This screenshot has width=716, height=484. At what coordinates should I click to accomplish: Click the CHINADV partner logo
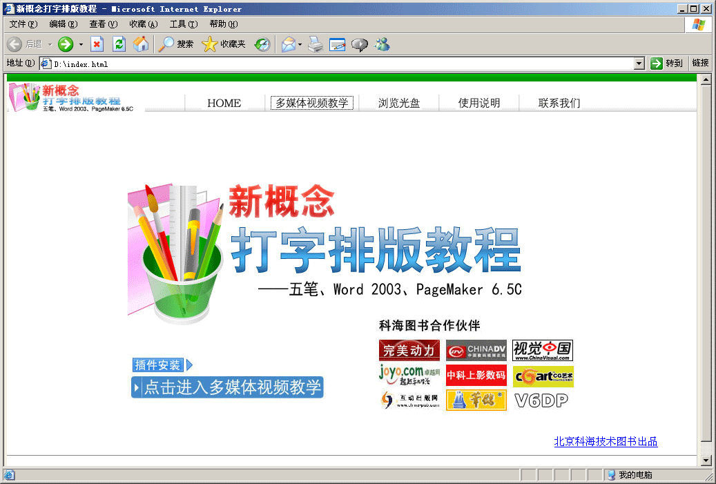[476, 350]
